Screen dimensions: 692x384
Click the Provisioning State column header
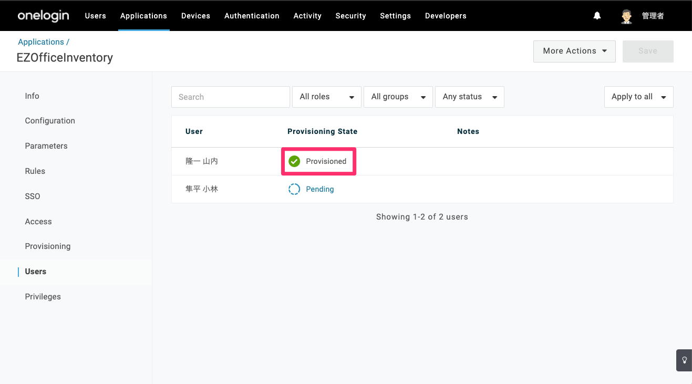click(322, 131)
